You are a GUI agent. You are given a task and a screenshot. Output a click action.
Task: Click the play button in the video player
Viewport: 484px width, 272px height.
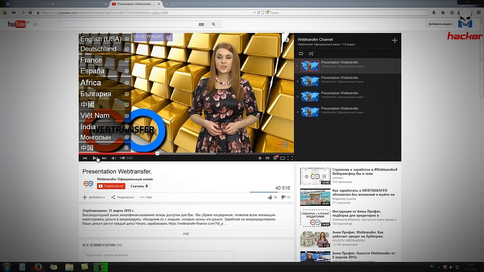coord(95,158)
